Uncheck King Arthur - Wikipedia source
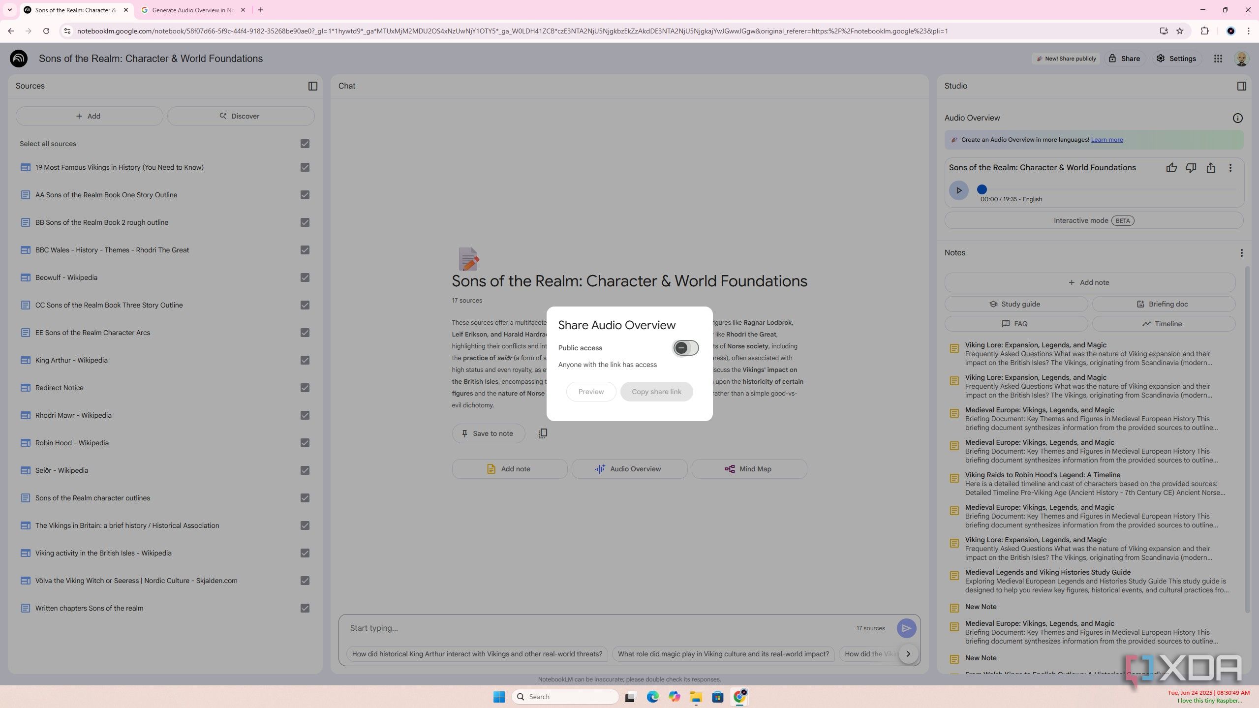Viewport: 1259px width, 708px height. click(x=305, y=360)
